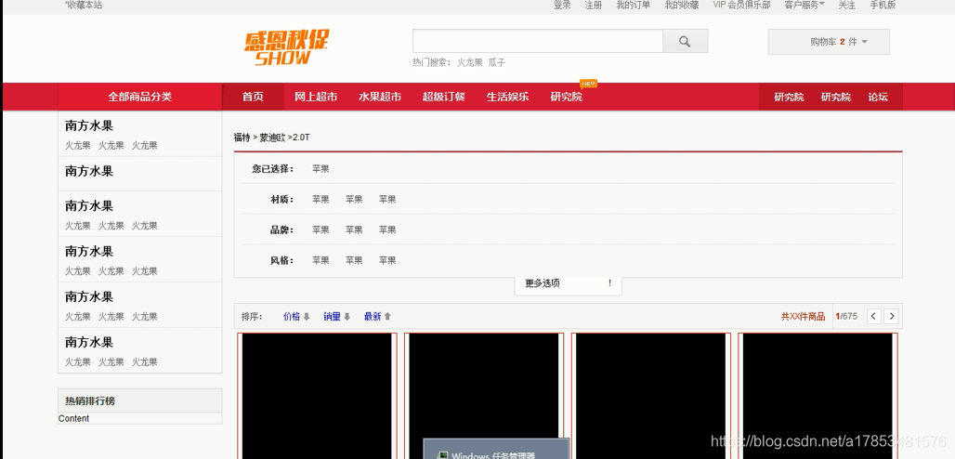Open the 论坛 nav link
The image size is (955, 459).
(878, 97)
